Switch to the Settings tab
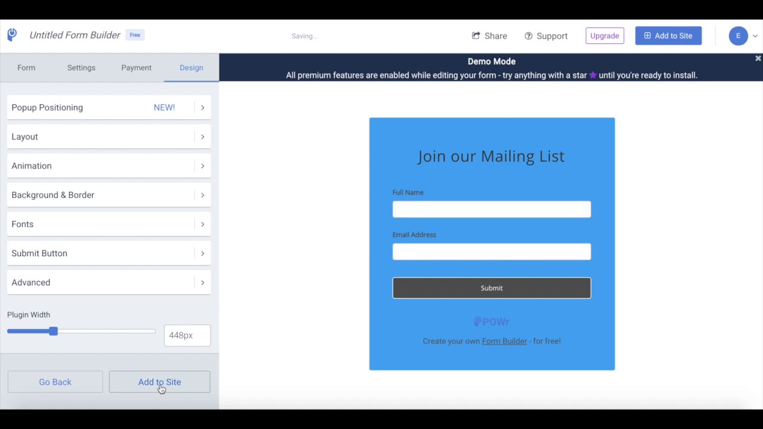Viewport: 763px width, 429px height. pos(81,68)
